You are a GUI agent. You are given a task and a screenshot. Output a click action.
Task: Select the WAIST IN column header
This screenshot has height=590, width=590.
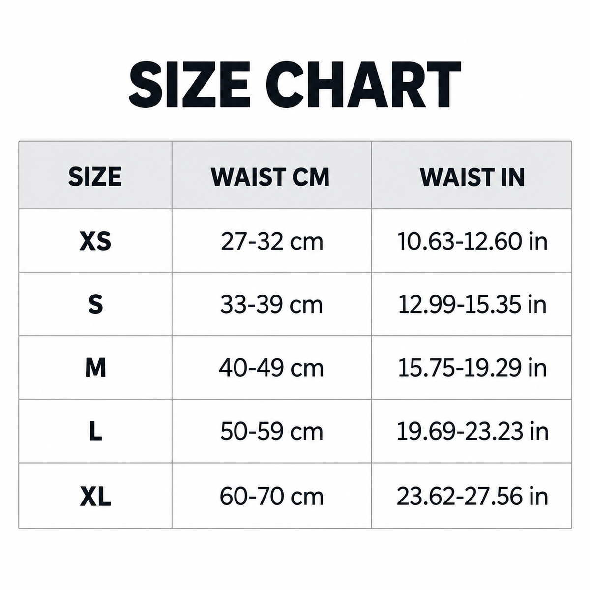pyautogui.click(x=472, y=177)
